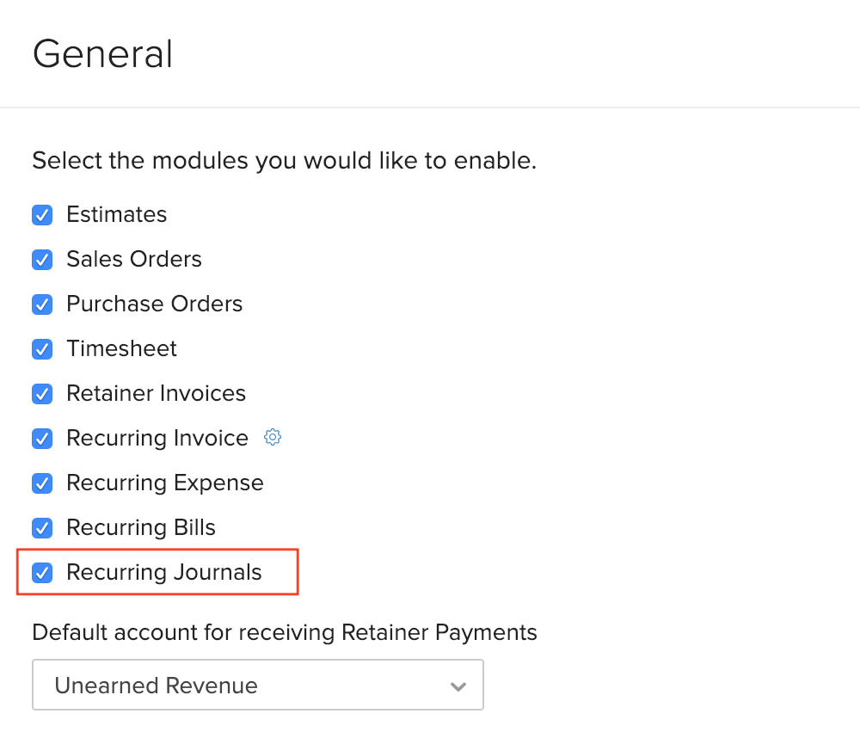Uncheck the Retainer Invoices checkbox
The image size is (860, 738).
point(41,394)
